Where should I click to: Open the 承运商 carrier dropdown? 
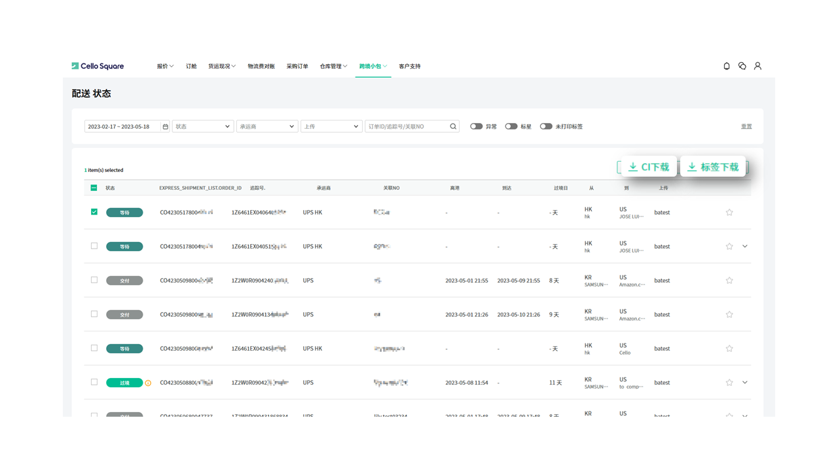(x=266, y=127)
